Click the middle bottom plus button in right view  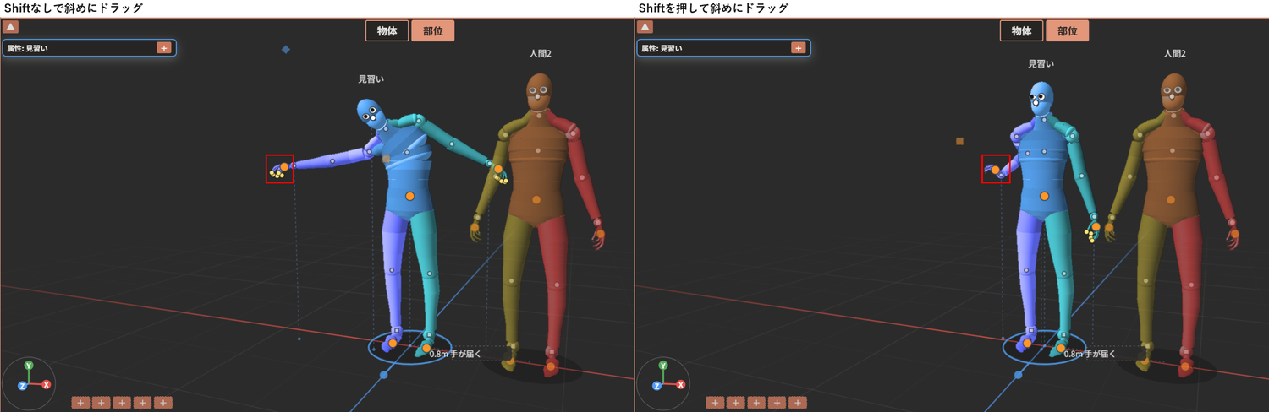pyautogui.click(x=756, y=403)
